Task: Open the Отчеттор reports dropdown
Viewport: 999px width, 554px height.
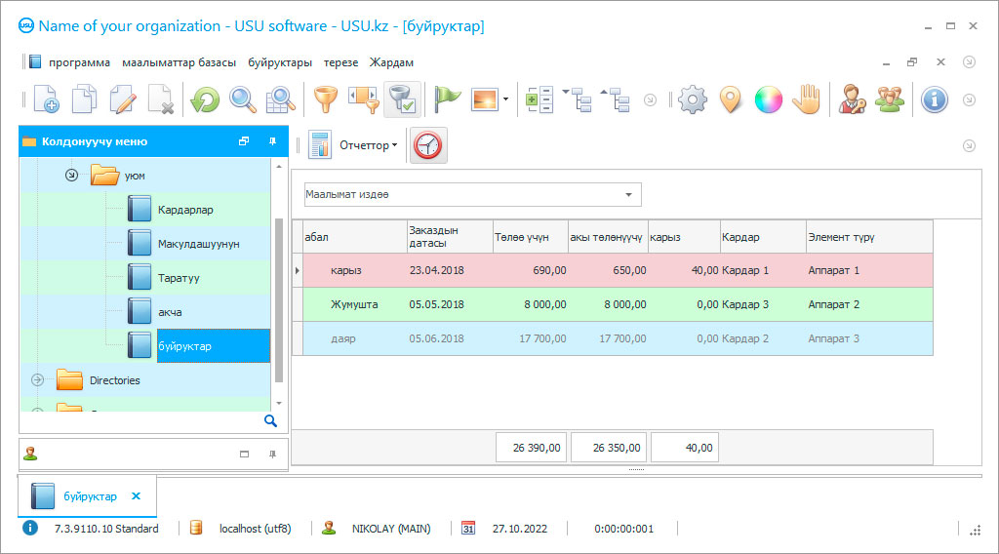Action: (368, 145)
